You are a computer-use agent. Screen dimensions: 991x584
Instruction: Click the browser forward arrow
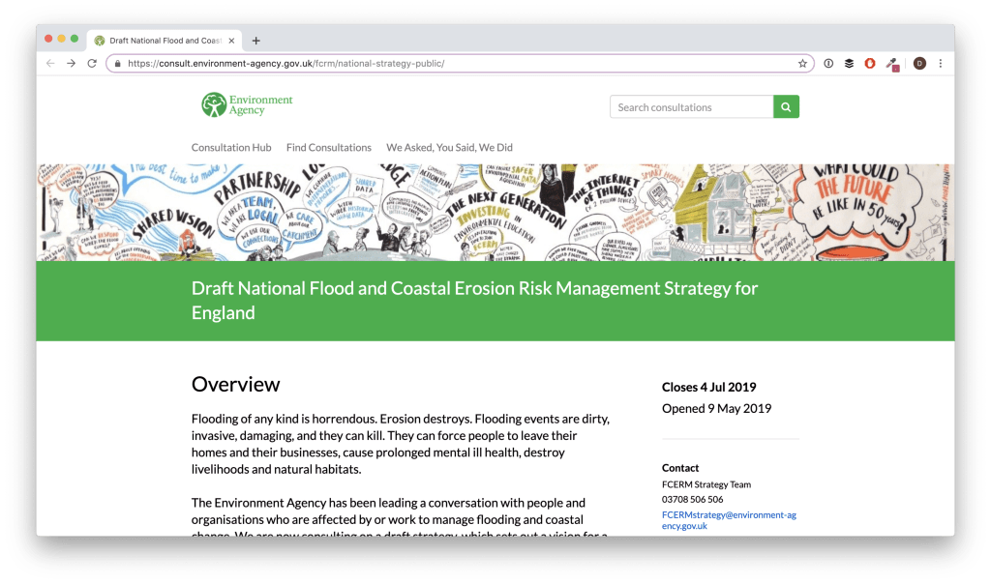pos(72,63)
